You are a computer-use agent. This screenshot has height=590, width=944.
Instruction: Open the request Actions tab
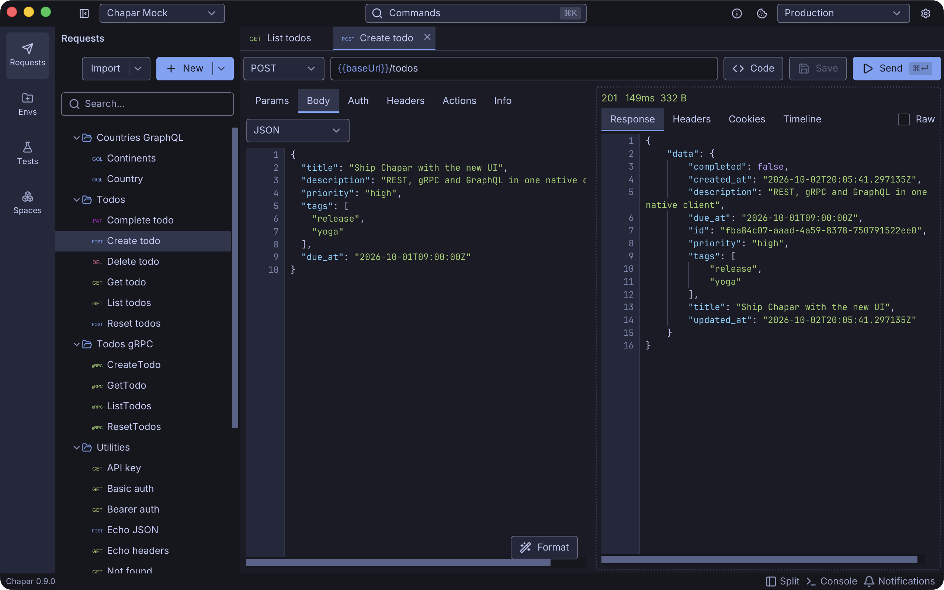click(459, 101)
